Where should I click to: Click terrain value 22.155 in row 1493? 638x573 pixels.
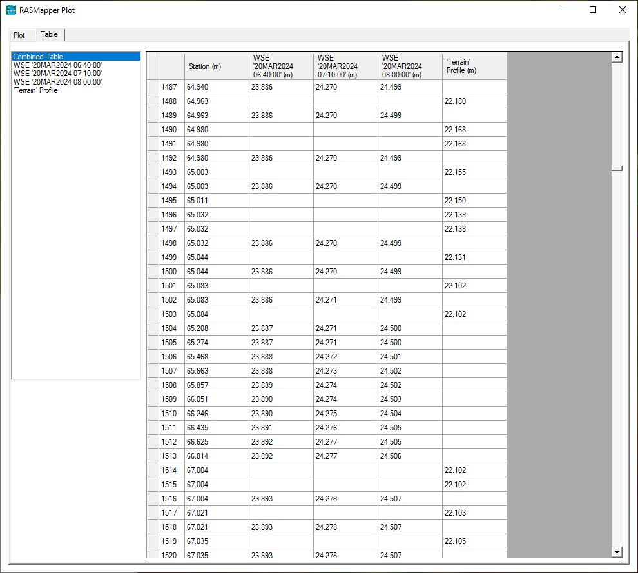pos(474,172)
